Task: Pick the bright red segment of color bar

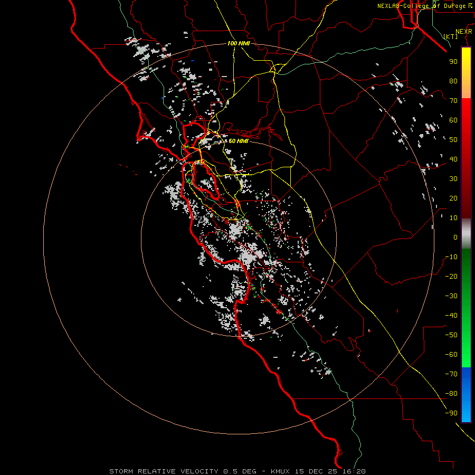Action: click(466, 121)
